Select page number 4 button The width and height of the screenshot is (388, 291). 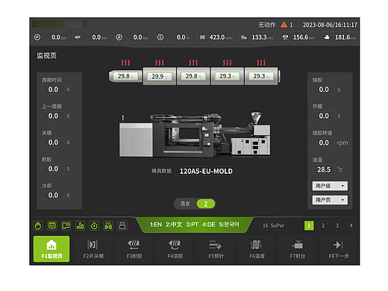click(x=351, y=225)
